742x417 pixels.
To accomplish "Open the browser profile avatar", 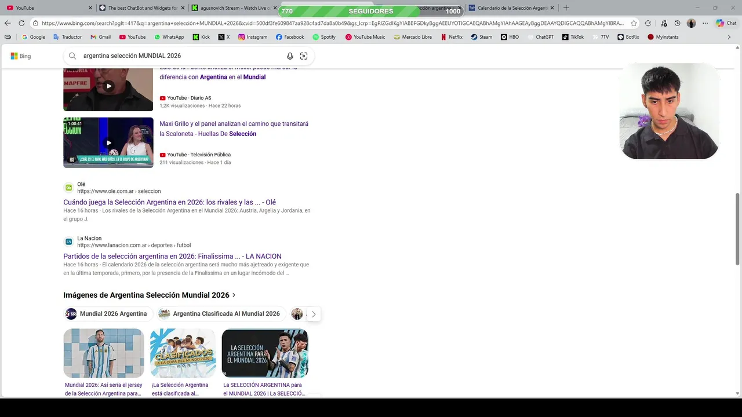I will pos(691,23).
